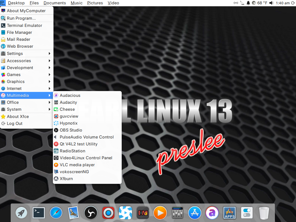Click the 68 °F weather indicator

coord(260,3)
